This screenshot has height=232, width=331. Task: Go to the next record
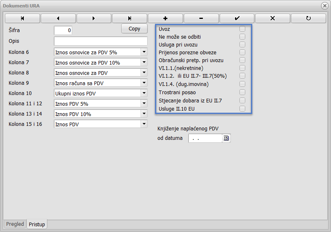(x=94, y=19)
